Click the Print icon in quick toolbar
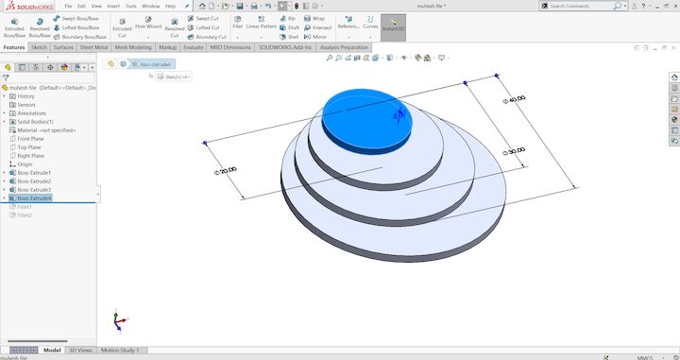Viewport: 680px width, 360px height. (x=254, y=6)
